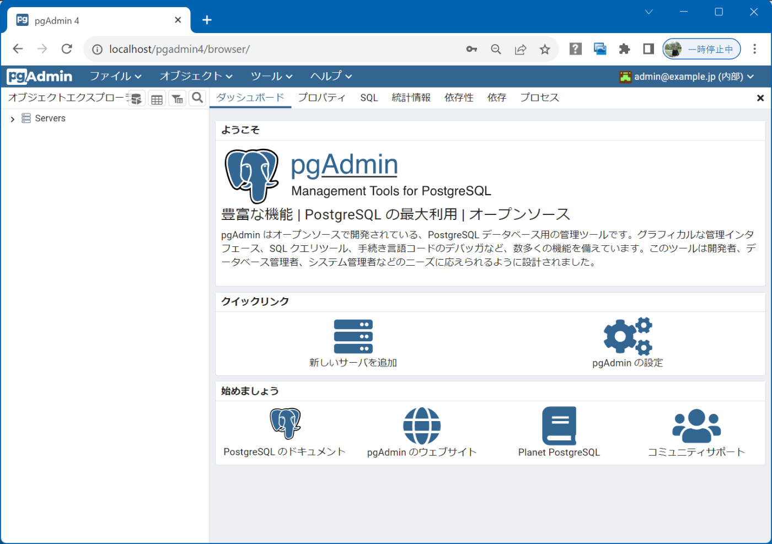Click the share page icon in address bar
772x544 pixels.
pos(521,49)
